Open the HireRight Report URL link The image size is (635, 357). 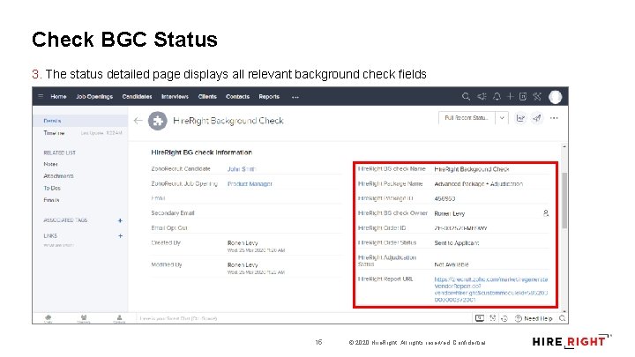pos(491,289)
